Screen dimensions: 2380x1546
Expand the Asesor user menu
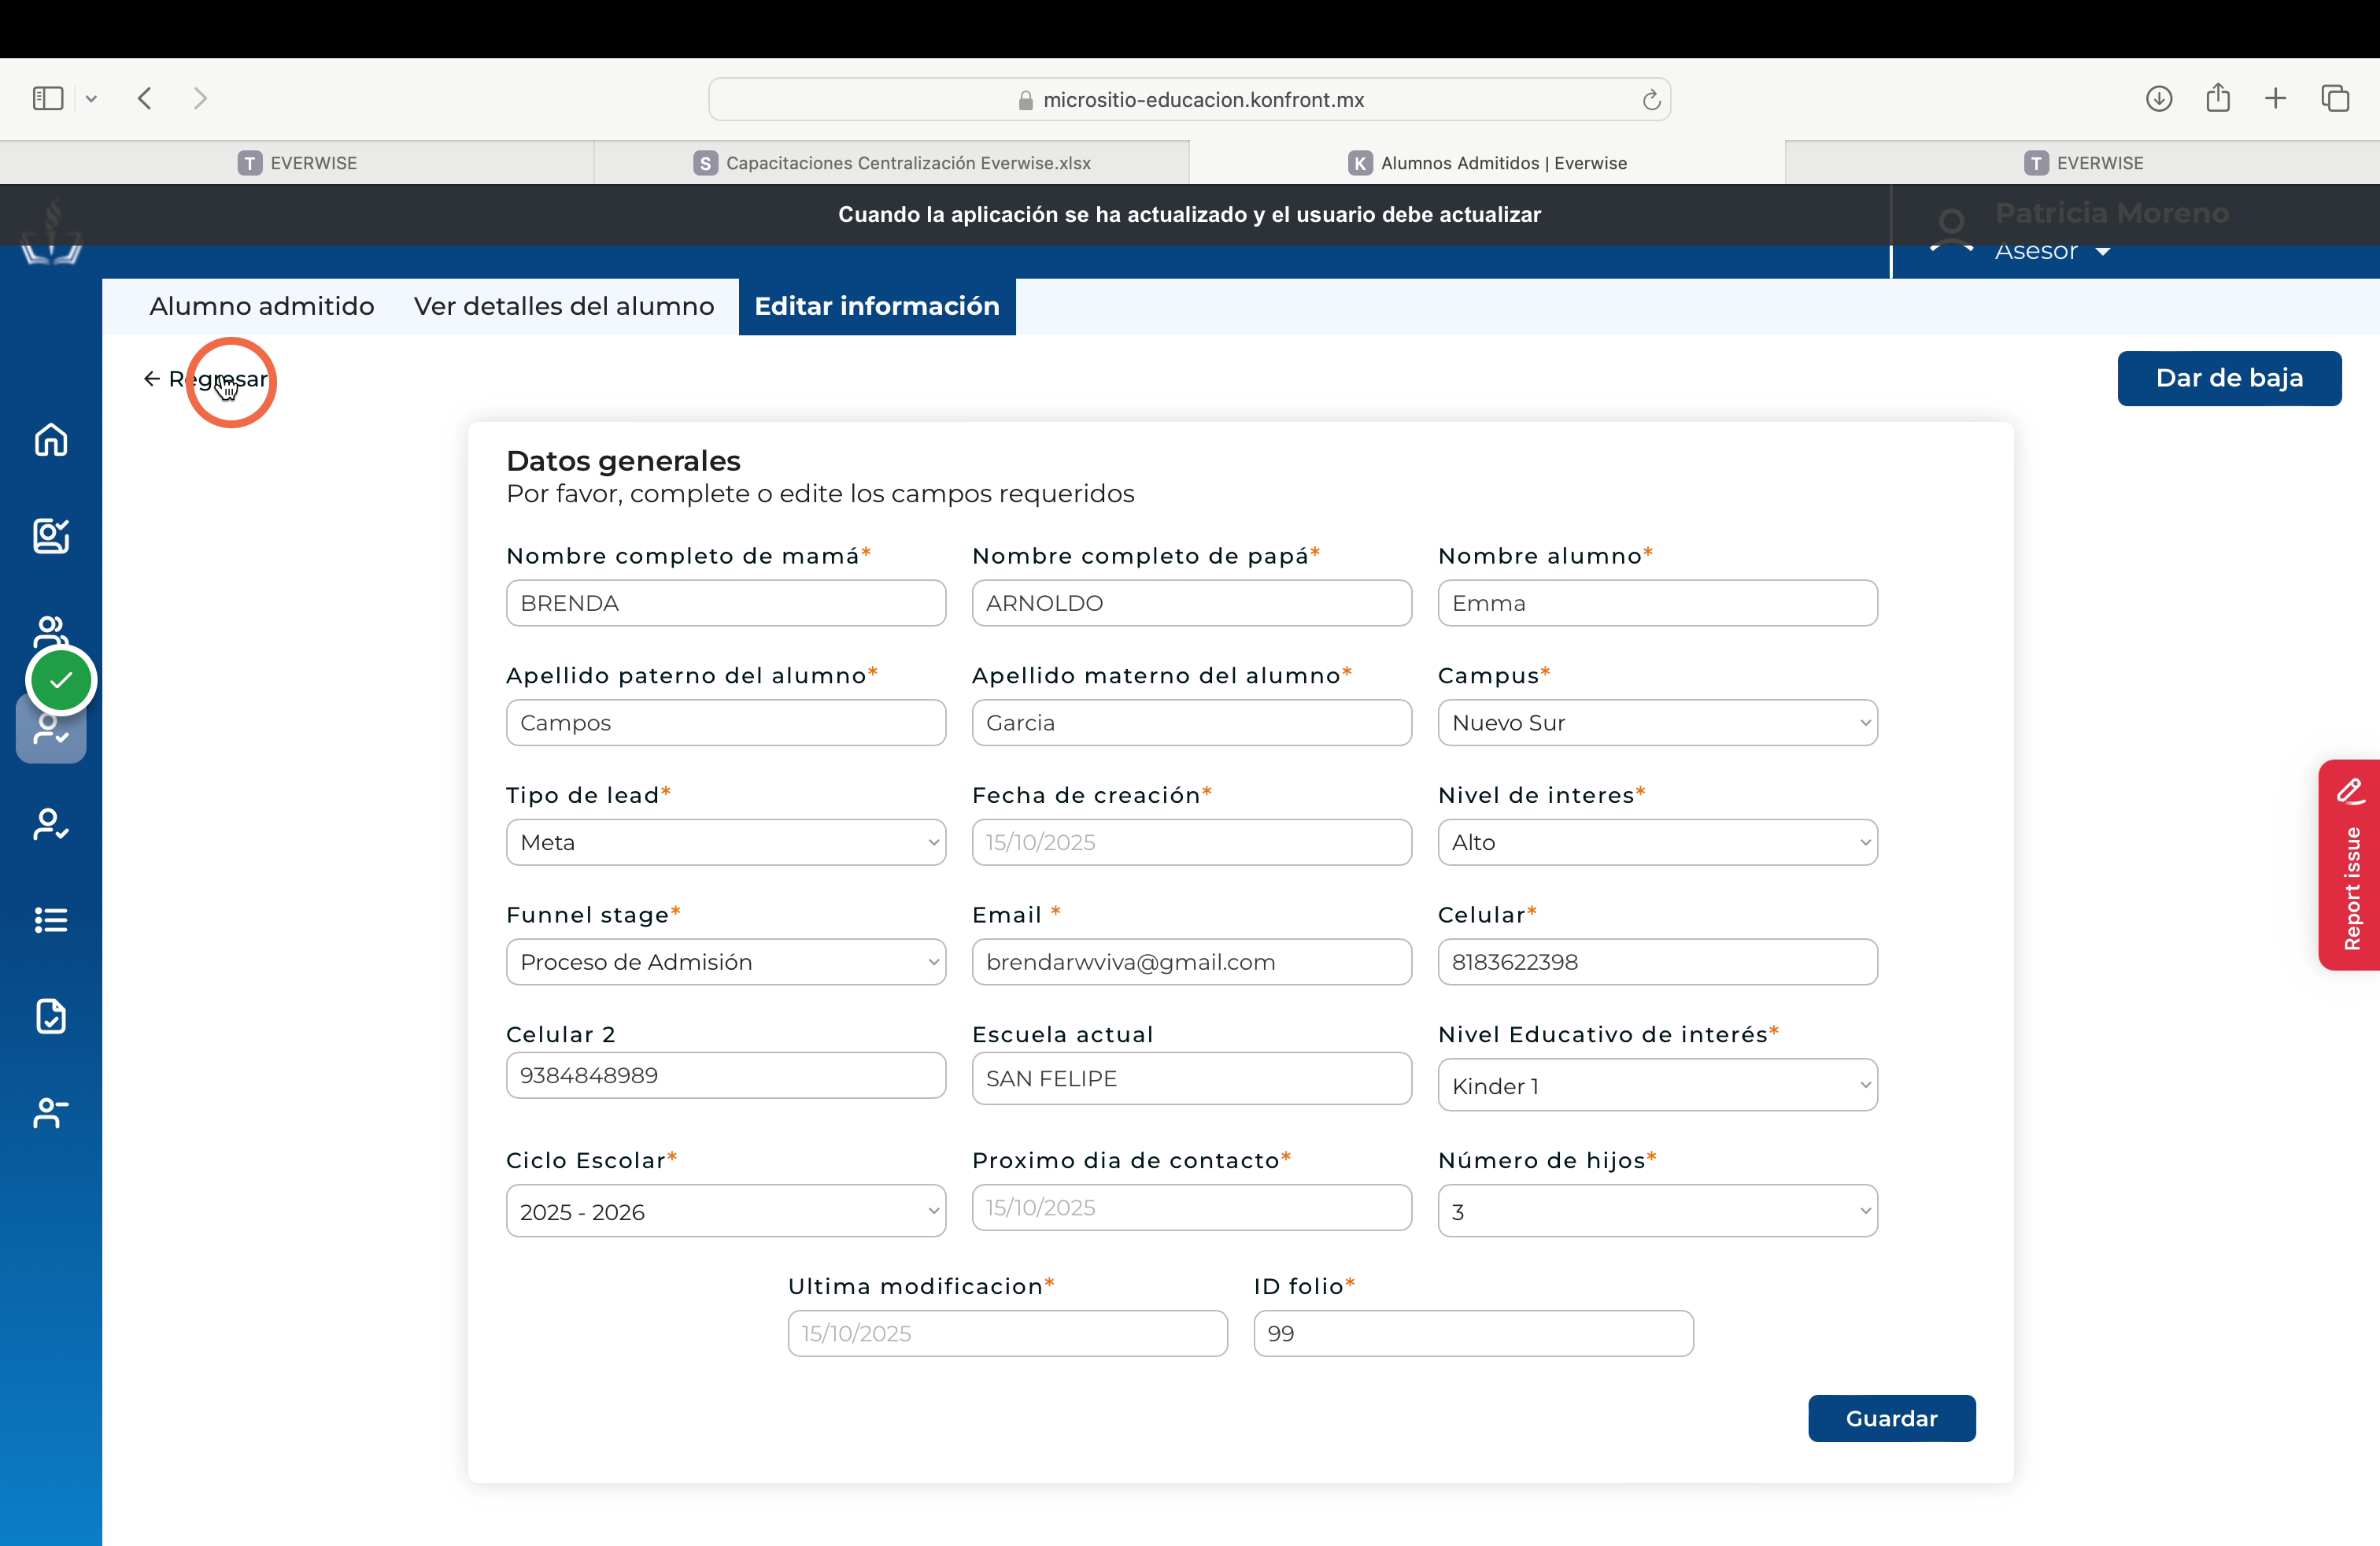[2052, 250]
